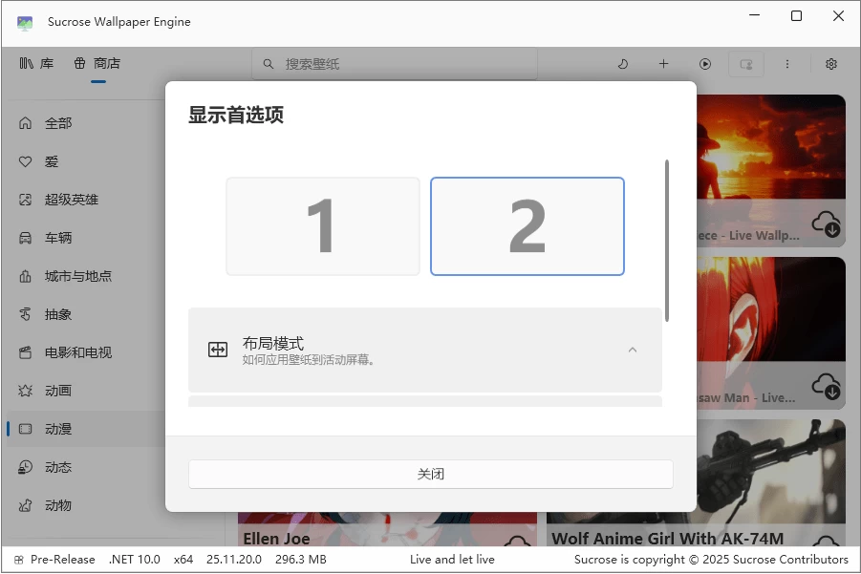Collapse the 布局模式 section with its chevron
This screenshot has height=574, width=861.
(633, 350)
